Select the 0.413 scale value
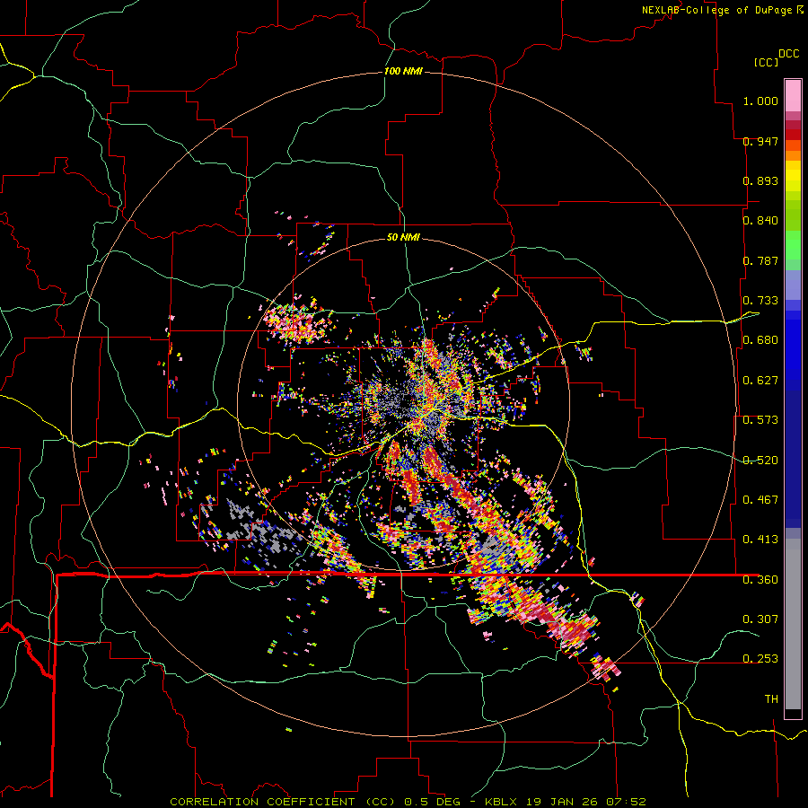The height and width of the screenshot is (808, 808). [x=760, y=540]
